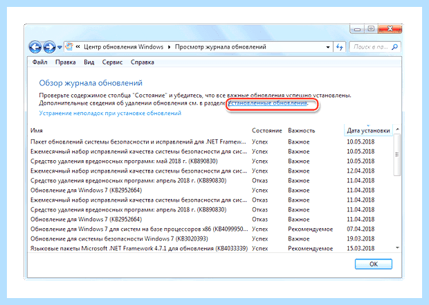The height and width of the screenshot is (305, 429).
Task: Click the Control Panel icon in address bar
Action: pos(69,46)
